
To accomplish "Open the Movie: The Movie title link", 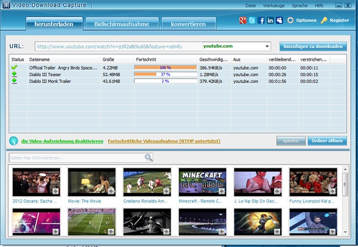I will coord(84,201).
